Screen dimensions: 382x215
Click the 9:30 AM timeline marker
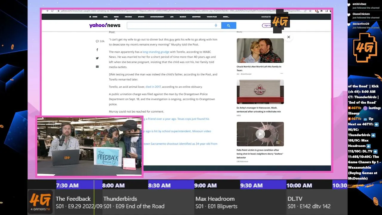click(x=252, y=185)
